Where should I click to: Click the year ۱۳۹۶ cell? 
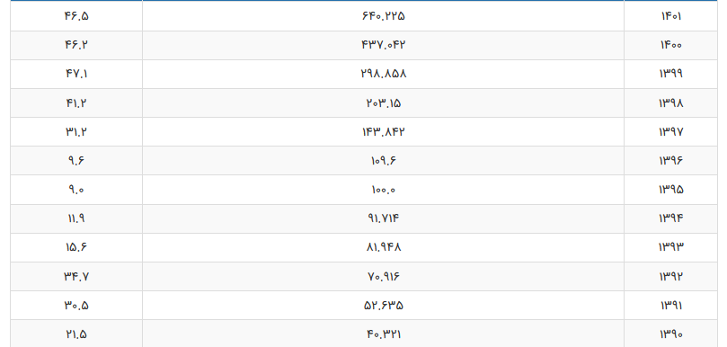(671, 161)
